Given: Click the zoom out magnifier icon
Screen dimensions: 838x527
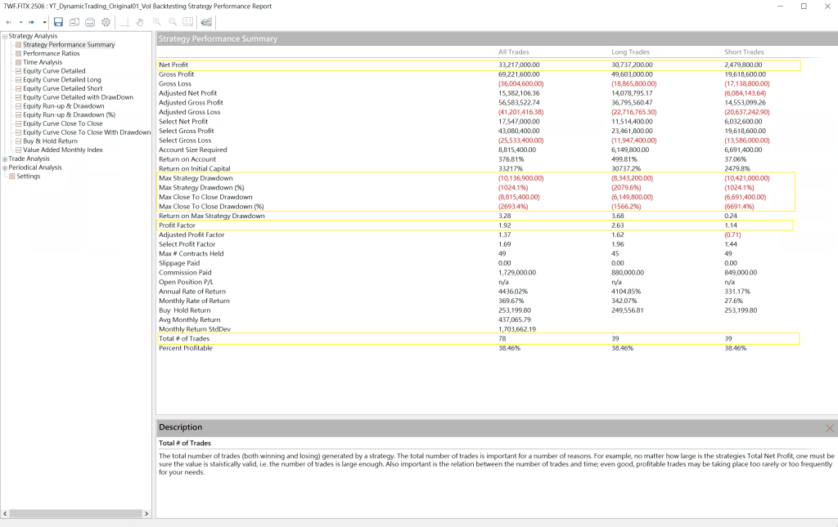Looking at the screenshot, I should coord(172,22).
